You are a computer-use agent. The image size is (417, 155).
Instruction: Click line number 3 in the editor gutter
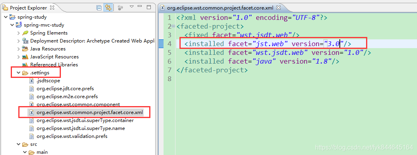(170, 35)
